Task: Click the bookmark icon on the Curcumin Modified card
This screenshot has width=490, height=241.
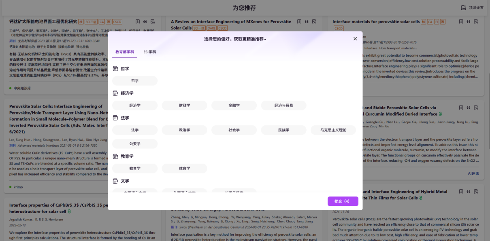Action: [x=461, y=108]
